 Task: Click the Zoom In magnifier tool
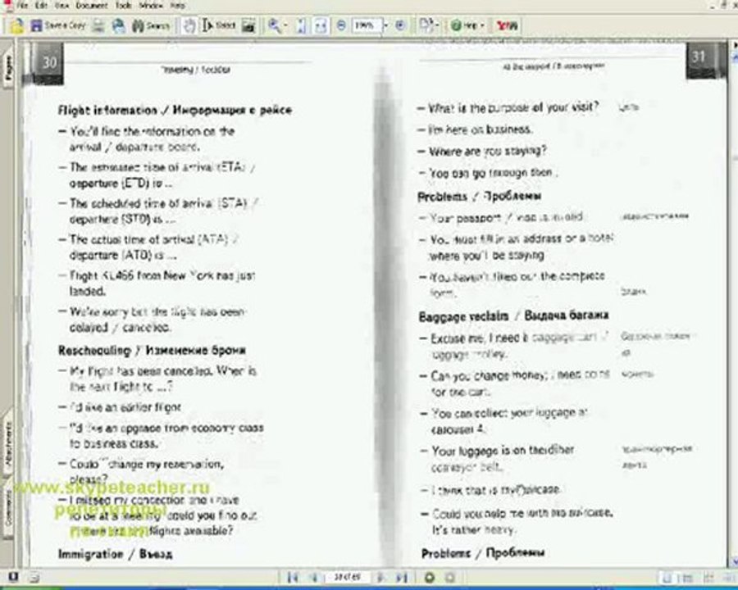tap(274, 25)
